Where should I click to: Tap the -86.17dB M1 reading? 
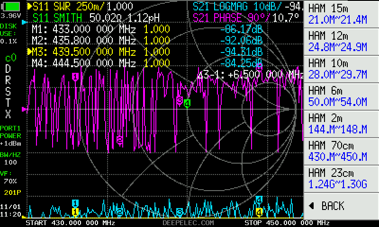[x=242, y=29]
